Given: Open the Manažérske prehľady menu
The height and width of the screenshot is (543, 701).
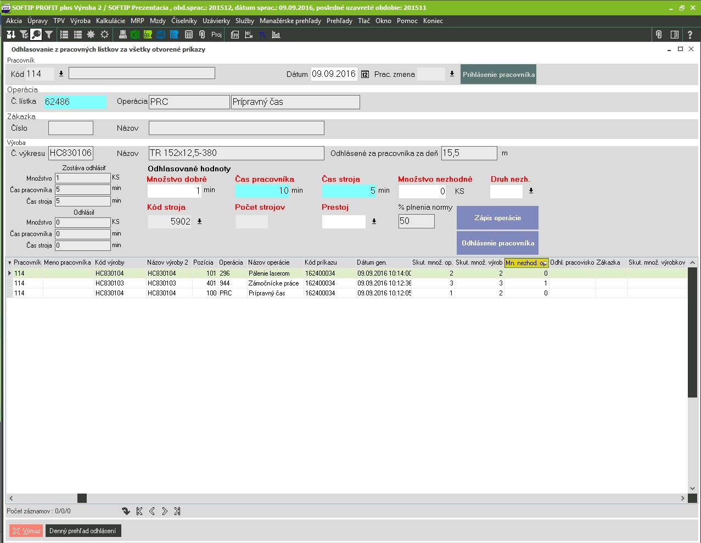Looking at the screenshot, I should click(x=290, y=21).
